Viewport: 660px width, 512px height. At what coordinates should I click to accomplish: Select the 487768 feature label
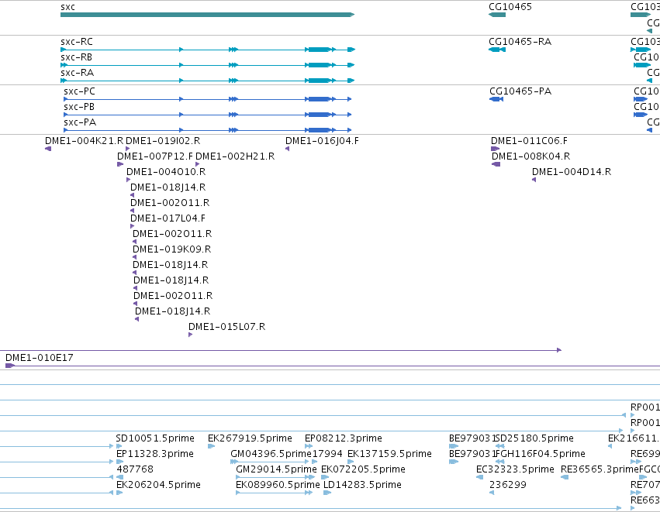[x=135, y=469]
